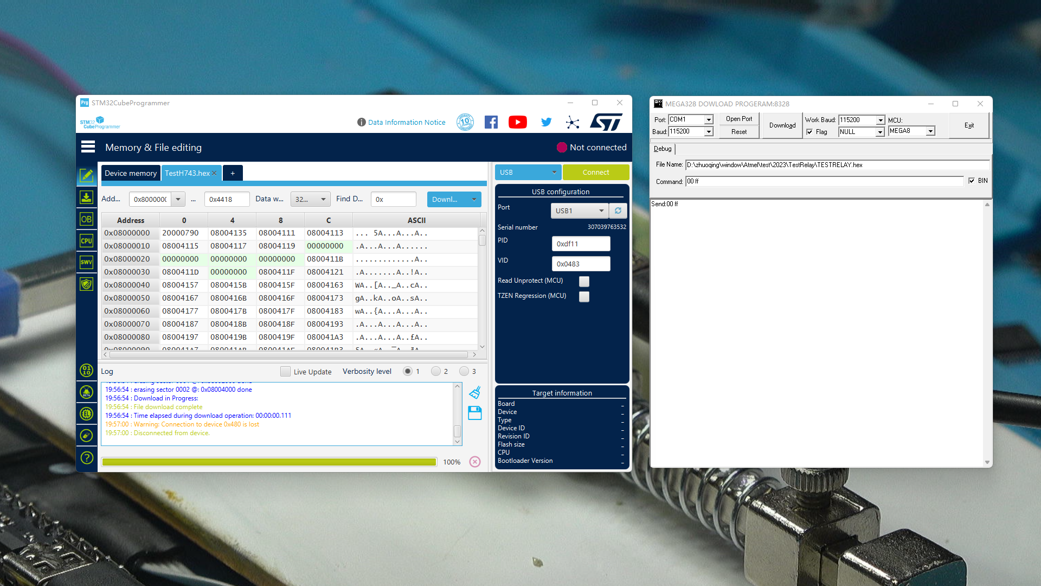Open the hamburger menu icon

88,147
